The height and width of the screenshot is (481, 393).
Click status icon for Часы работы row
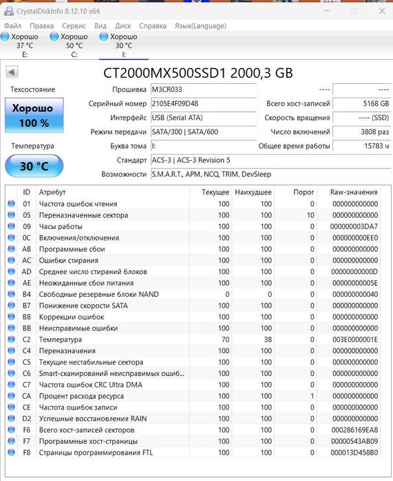coord(12,226)
